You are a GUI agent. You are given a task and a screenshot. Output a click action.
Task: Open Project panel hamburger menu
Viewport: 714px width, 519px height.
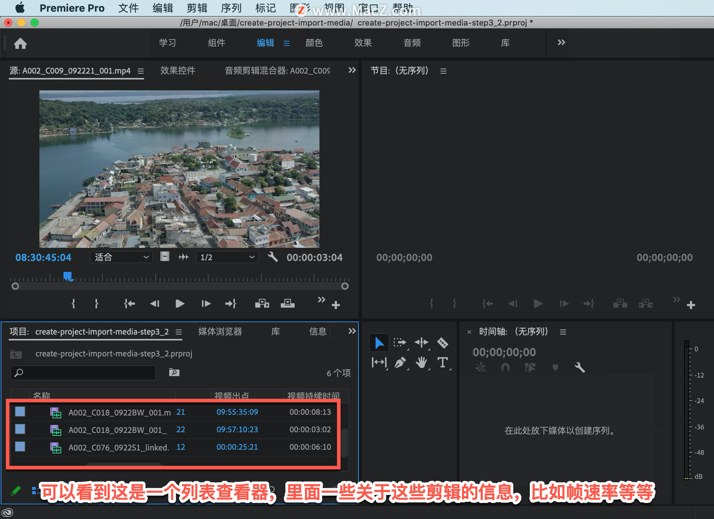point(178,332)
